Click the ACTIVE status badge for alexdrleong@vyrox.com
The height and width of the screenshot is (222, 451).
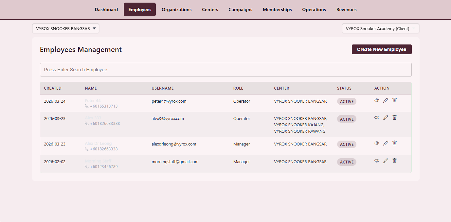click(x=347, y=144)
